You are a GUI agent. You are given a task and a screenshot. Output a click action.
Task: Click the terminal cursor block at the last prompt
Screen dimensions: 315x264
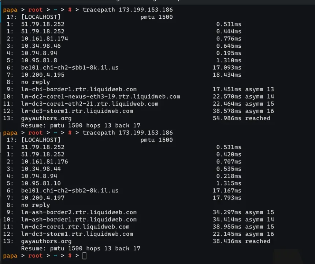[85, 256]
